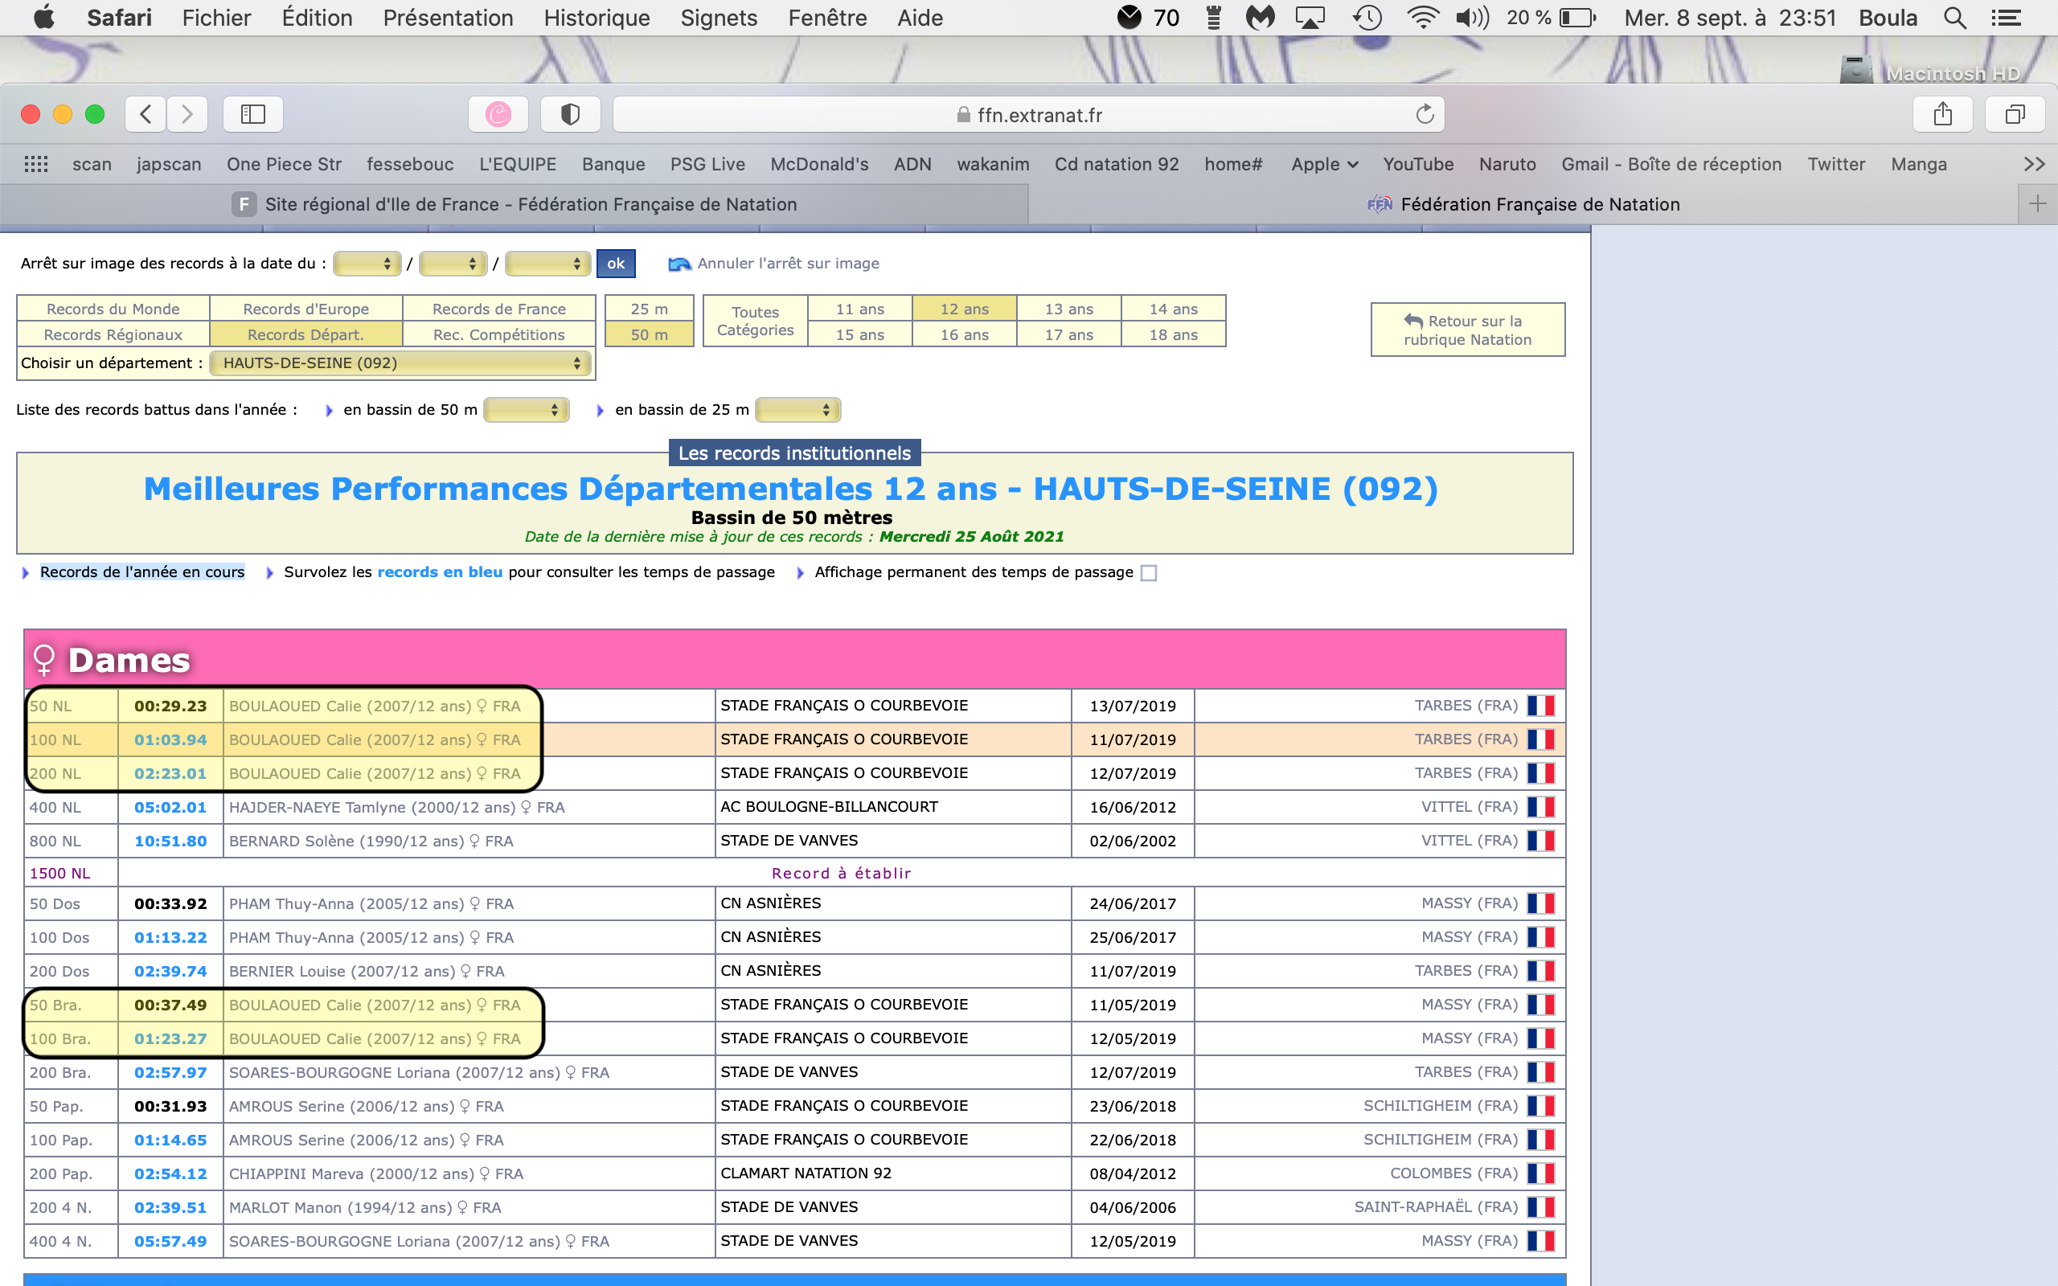This screenshot has width=2058, height=1286.
Task: Open the Wi-Fi status menu
Action: tap(1423, 18)
